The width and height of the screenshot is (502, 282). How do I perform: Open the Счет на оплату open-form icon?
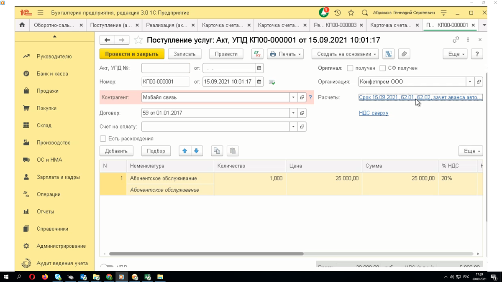coord(302,126)
